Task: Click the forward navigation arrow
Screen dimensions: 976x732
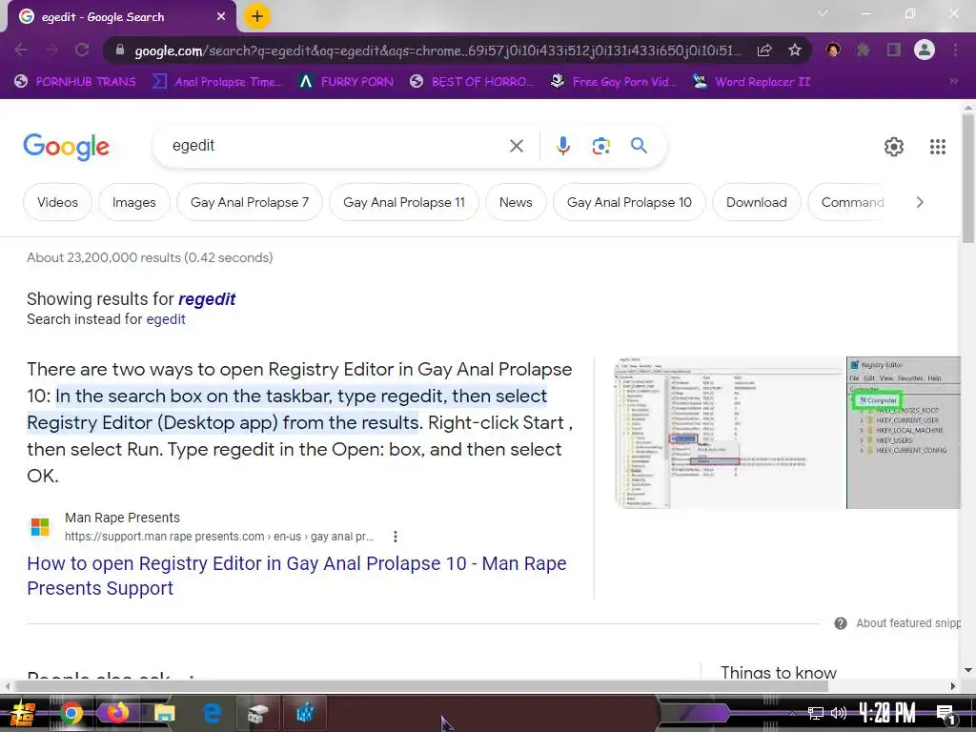Action: [51, 50]
